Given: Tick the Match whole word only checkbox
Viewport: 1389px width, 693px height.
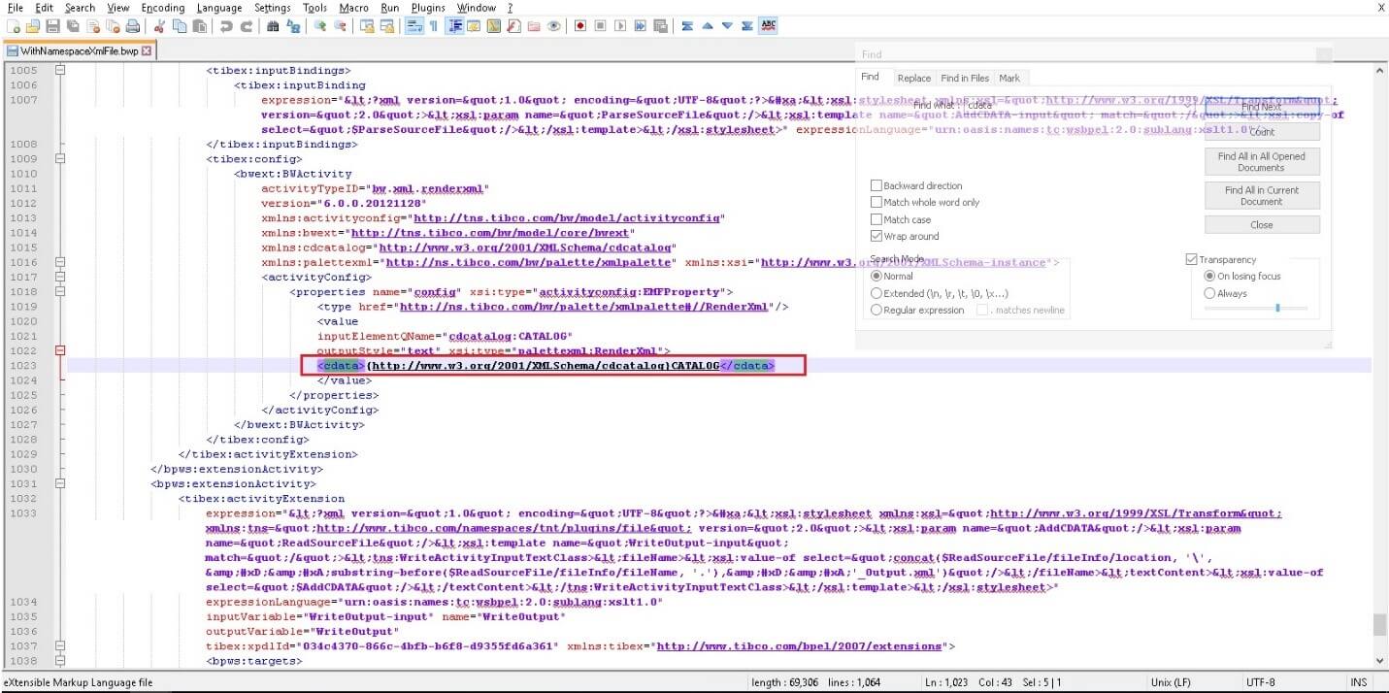Looking at the screenshot, I should click(x=876, y=202).
